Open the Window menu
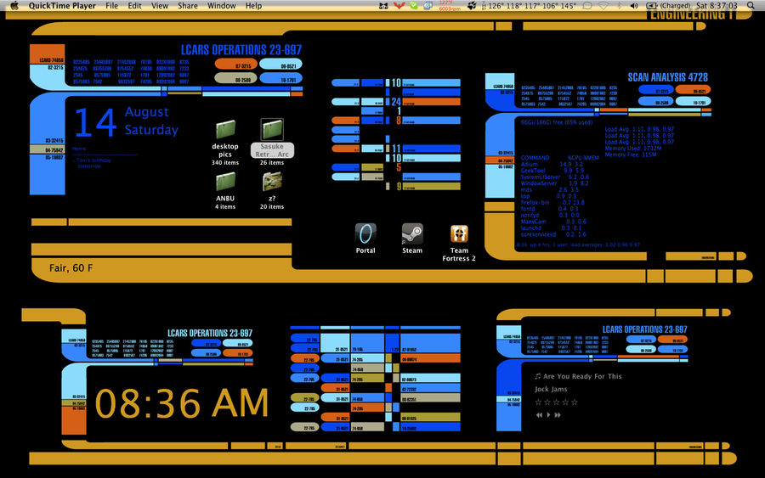This screenshot has width=765, height=478. [x=222, y=6]
